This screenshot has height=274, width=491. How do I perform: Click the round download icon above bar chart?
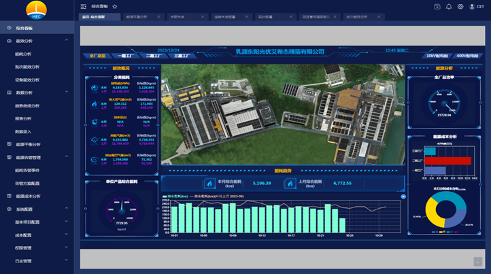(403, 196)
